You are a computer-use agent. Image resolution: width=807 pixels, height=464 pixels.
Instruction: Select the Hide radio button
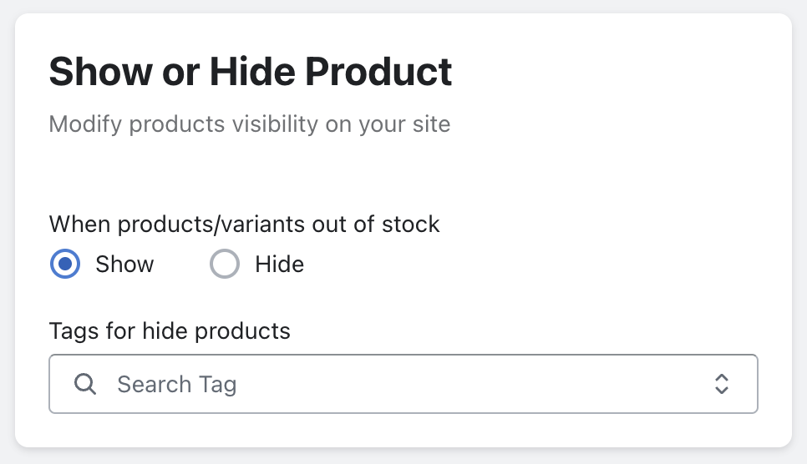coord(224,265)
